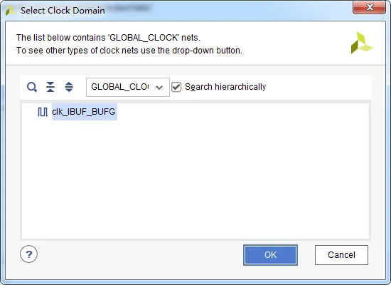Toggle via the Search hierarchically label text

(225, 87)
